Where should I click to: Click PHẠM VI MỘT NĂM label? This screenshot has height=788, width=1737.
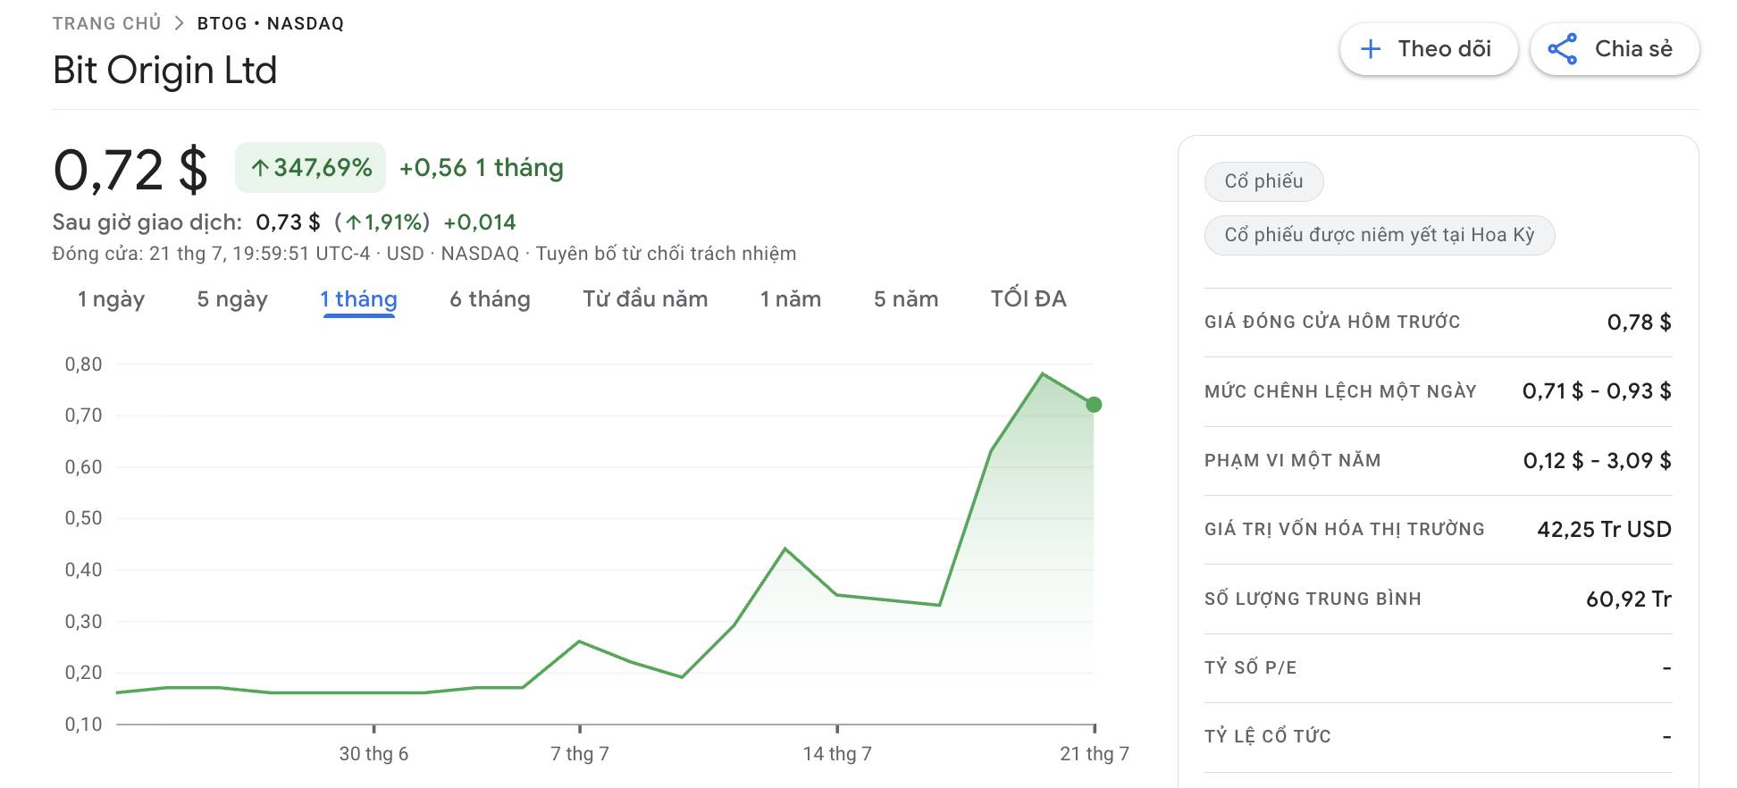1293,461
